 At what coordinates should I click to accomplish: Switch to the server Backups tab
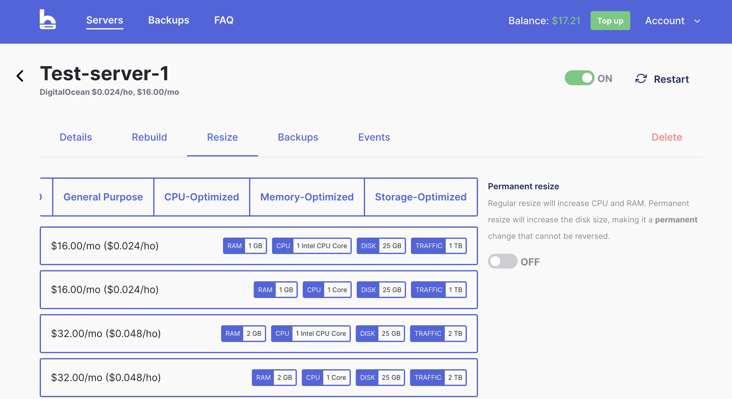coord(298,137)
